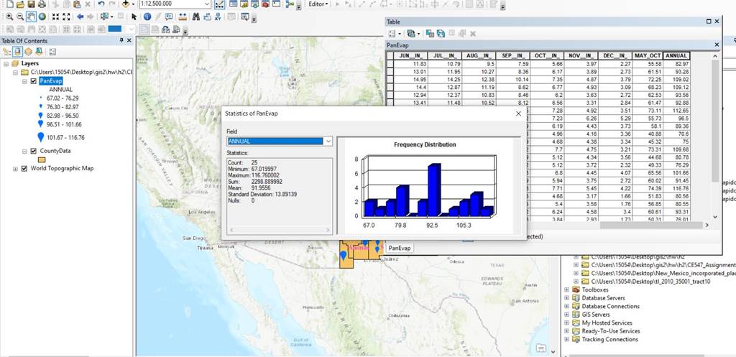Click the ANNUAL column header
Viewport: 736px width, 357px height.
[676, 56]
